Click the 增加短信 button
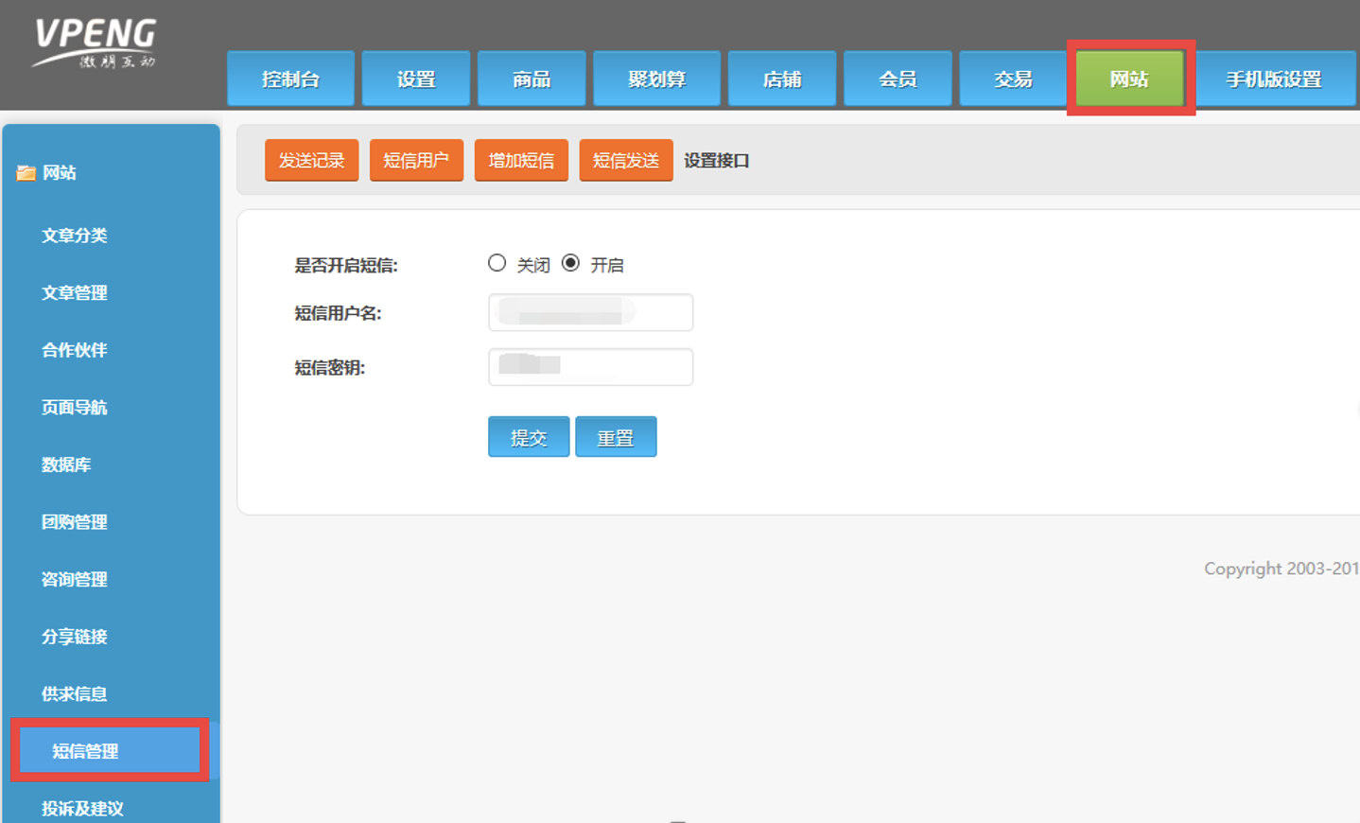Screen dimensions: 1360x823 coord(521,161)
